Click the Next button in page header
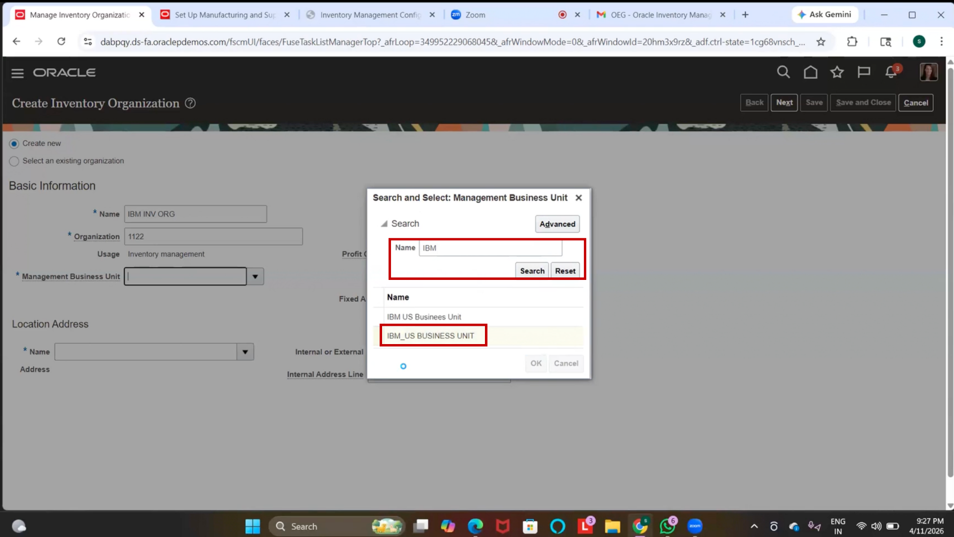954x537 pixels. (784, 102)
